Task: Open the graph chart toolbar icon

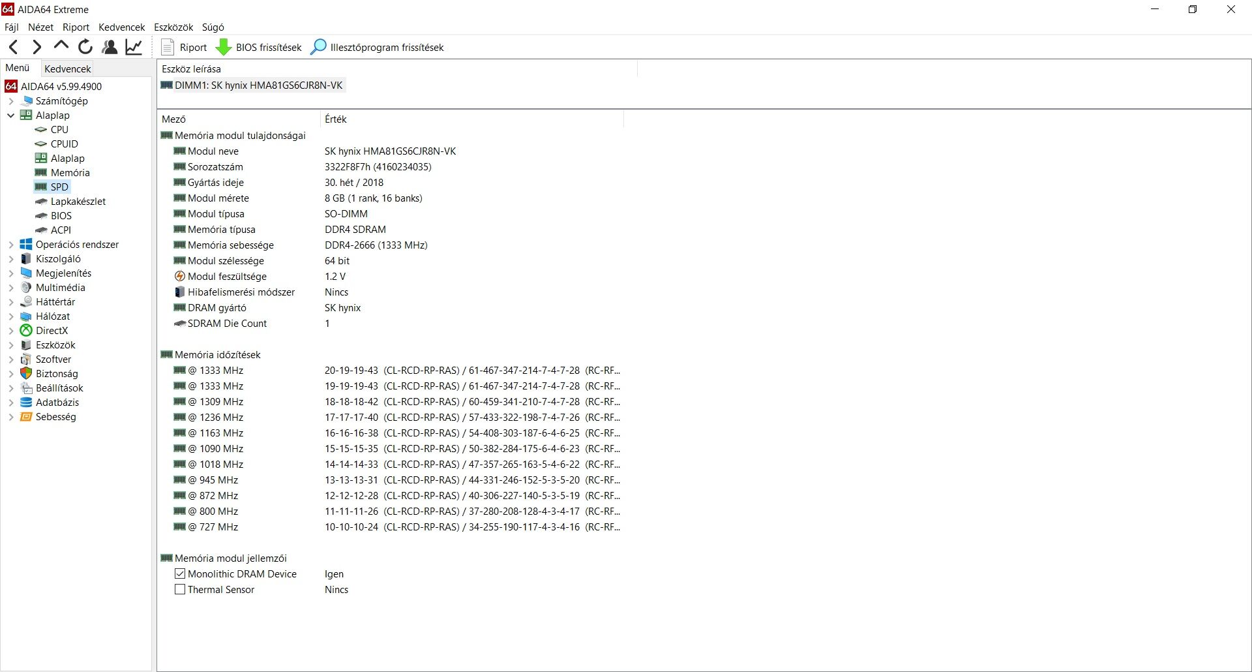Action: (x=134, y=47)
